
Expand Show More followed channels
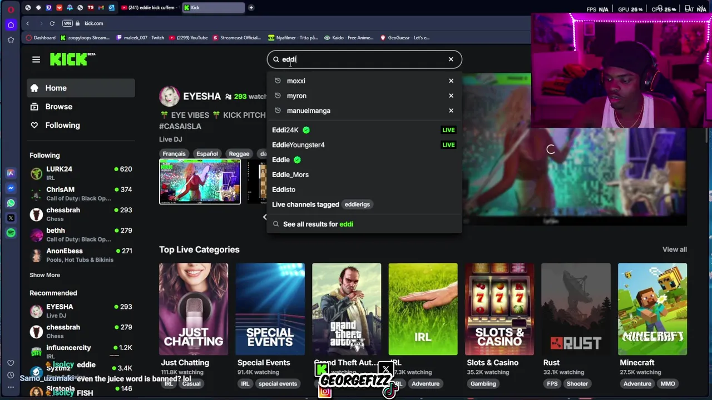tap(44, 275)
